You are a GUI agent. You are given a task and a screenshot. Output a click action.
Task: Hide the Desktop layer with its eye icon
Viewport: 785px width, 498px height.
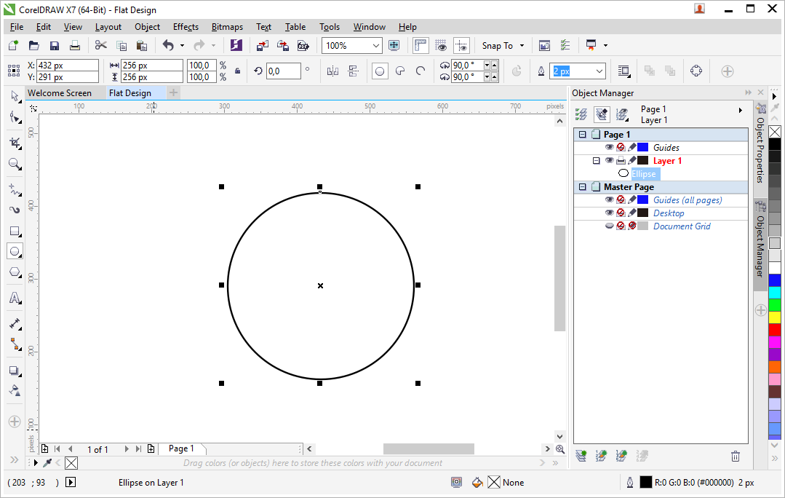pyautogui.click(x=610, y=212)
